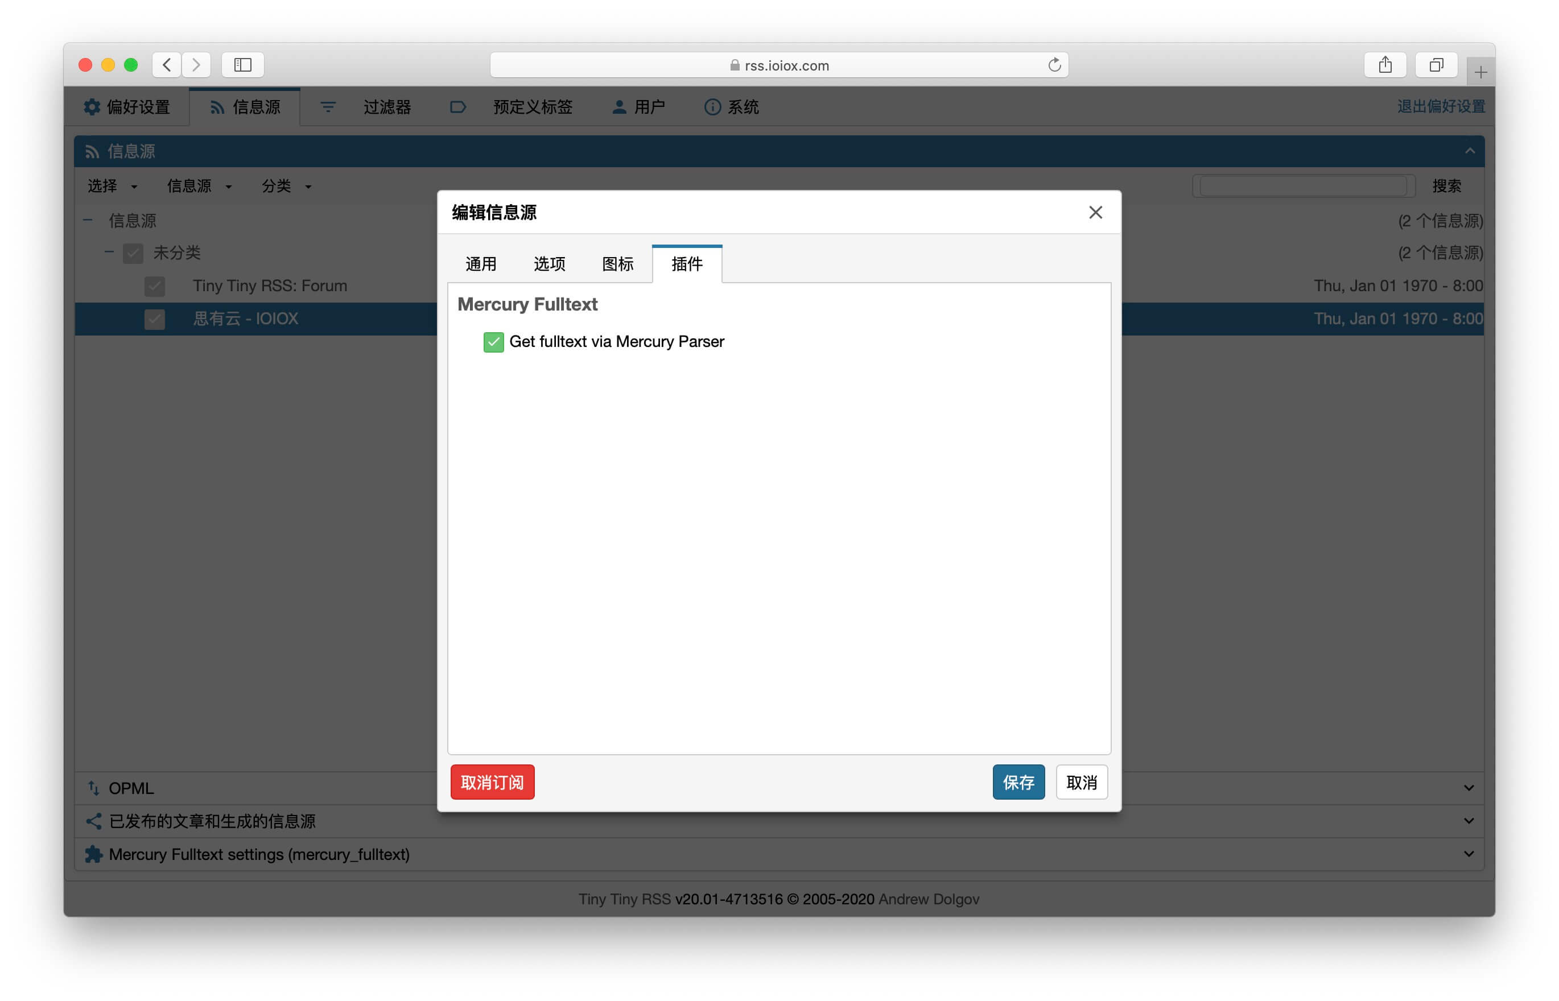Screen dimensions: 1559x1001
Task: Open the 信息源 toolbar dropdown
Action: point(199,186)
